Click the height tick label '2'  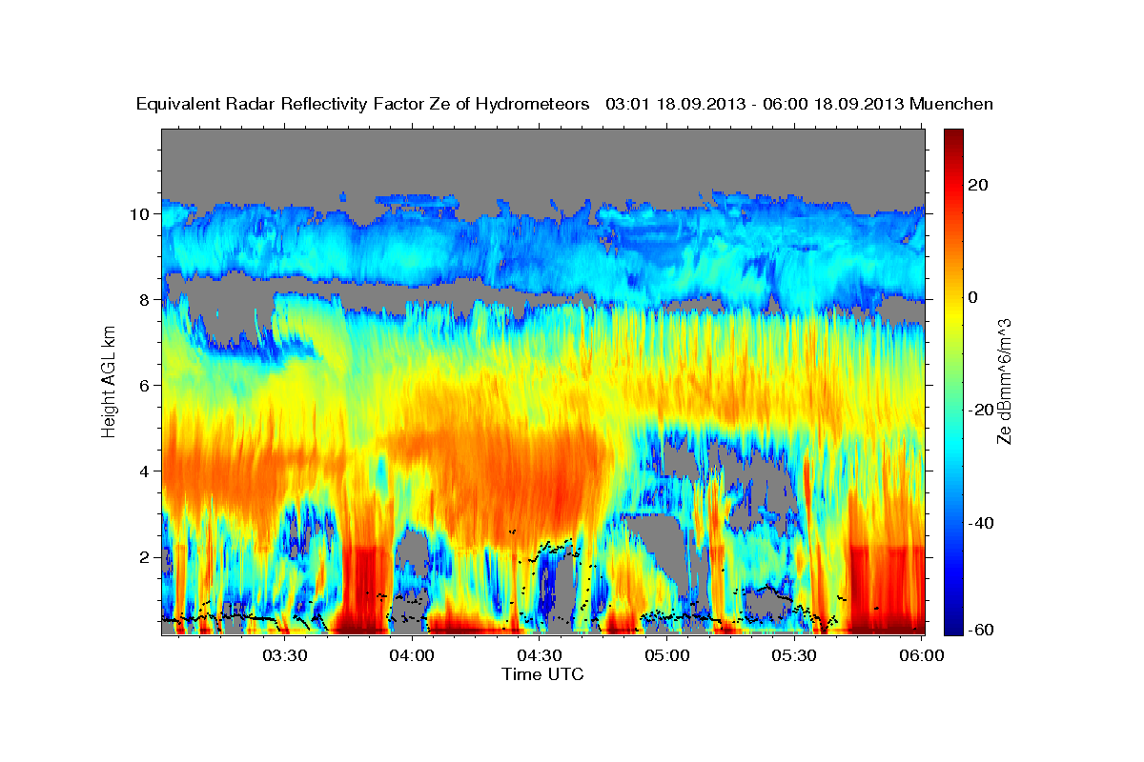pyautogui.click(x=147, y=557)
